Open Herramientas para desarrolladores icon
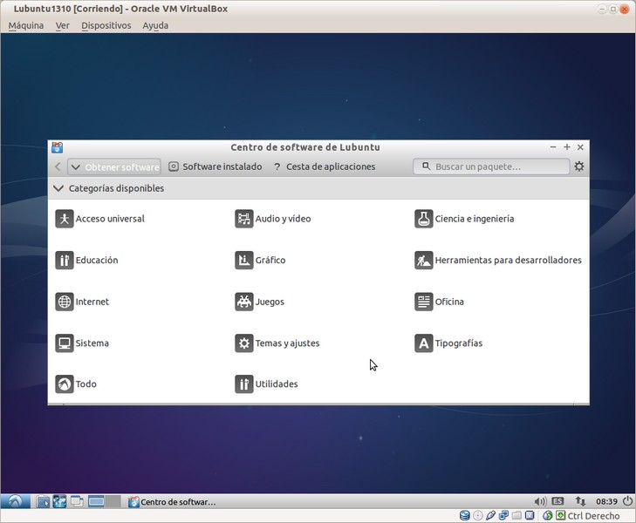The image size is (636, 523). click(x=423, y=260)
